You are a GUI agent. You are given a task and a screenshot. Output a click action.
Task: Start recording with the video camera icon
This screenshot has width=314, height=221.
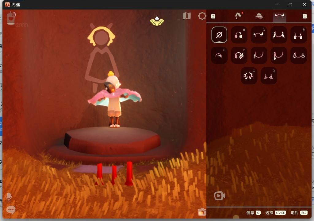click(220, 196)
